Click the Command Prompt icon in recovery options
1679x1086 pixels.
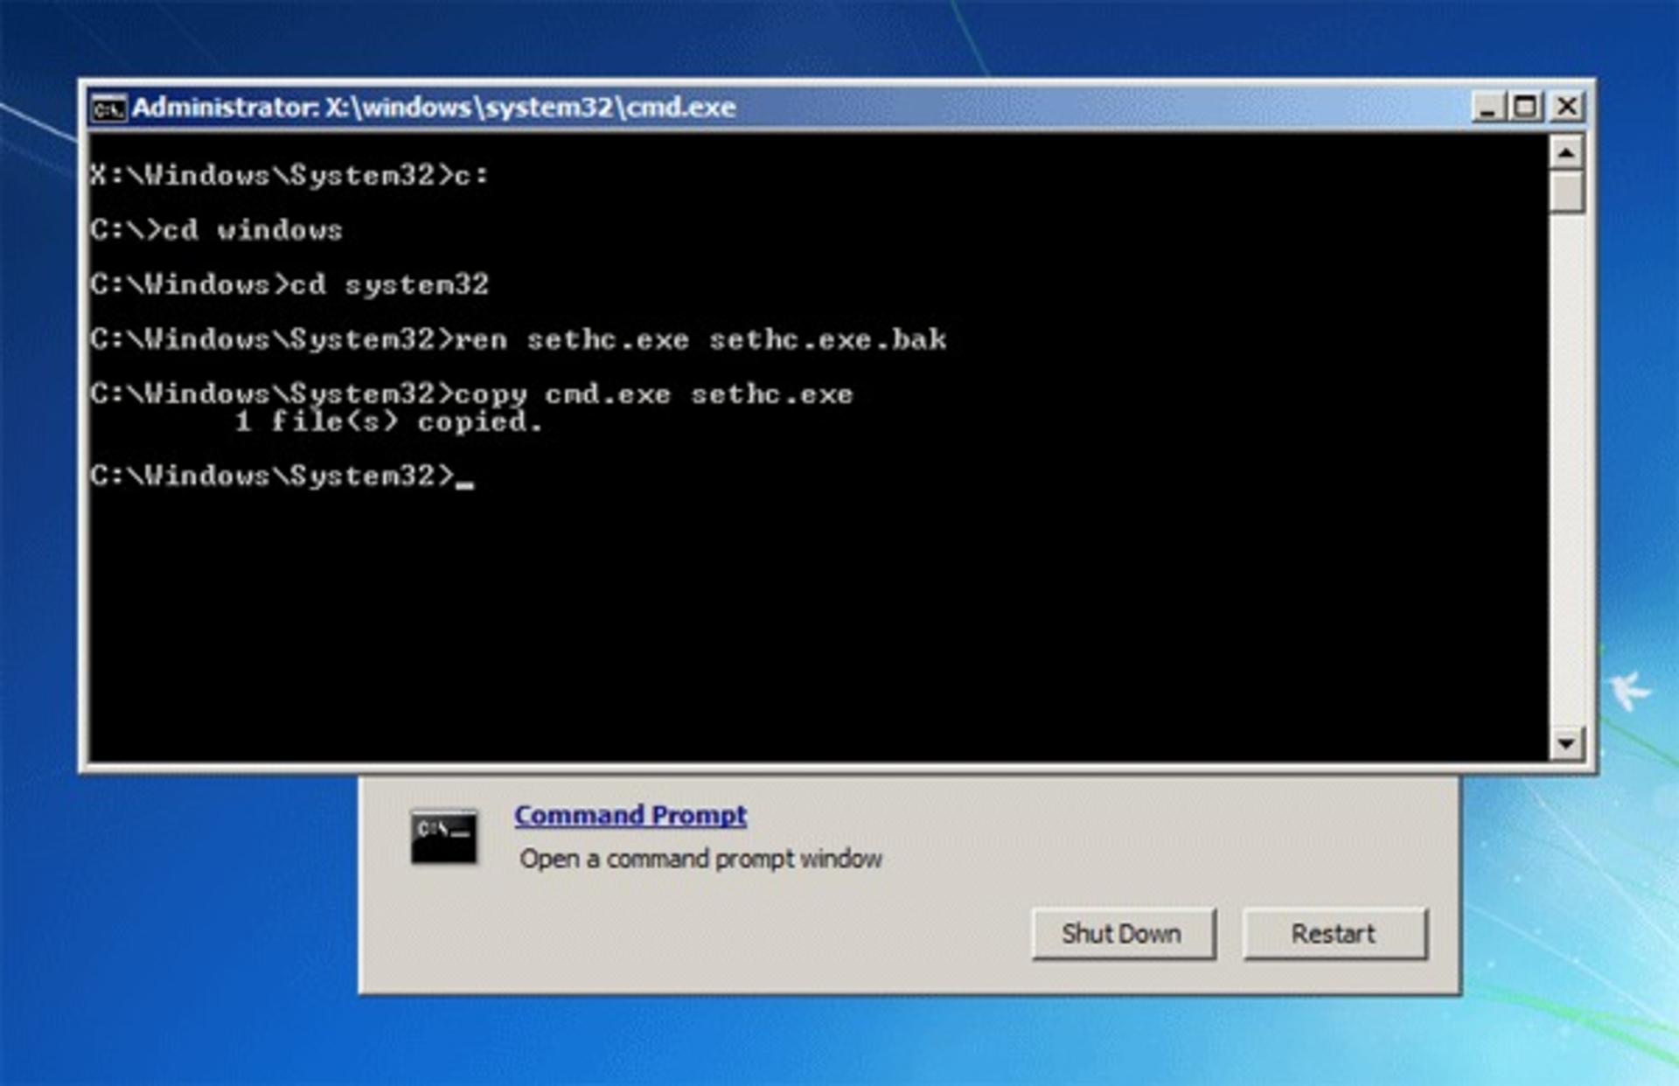[x=444, y=837]
